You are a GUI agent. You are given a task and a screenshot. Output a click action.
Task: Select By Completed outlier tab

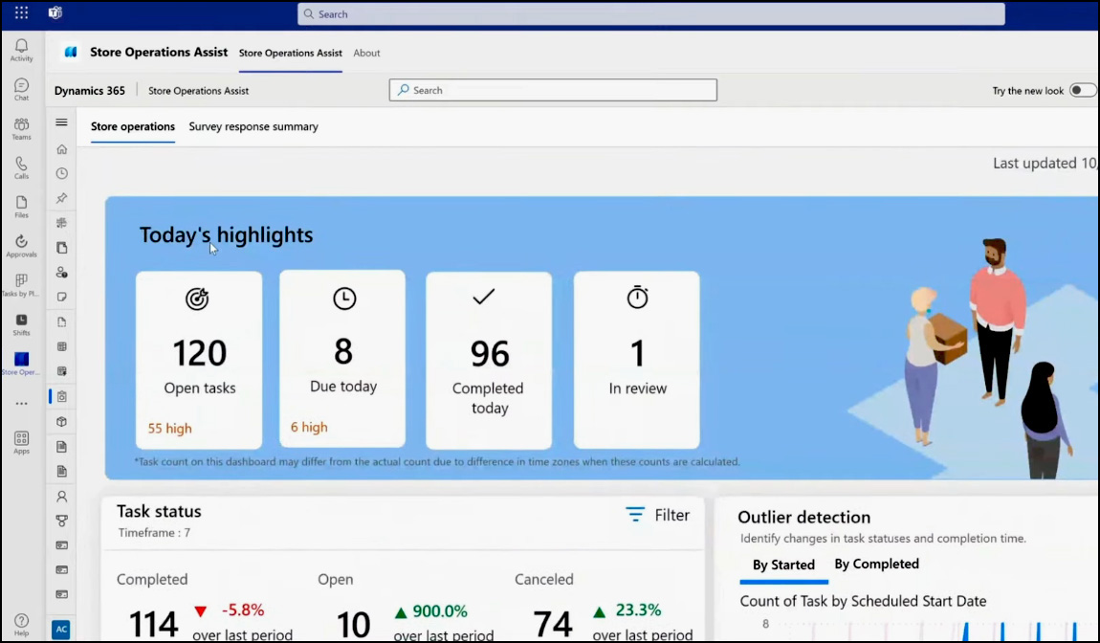coord(876,564)
